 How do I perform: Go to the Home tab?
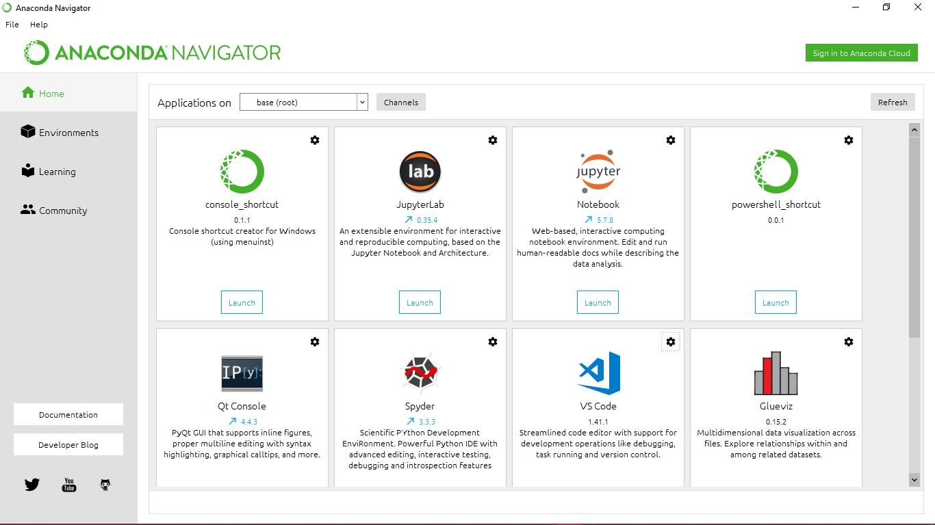[68, 93]
